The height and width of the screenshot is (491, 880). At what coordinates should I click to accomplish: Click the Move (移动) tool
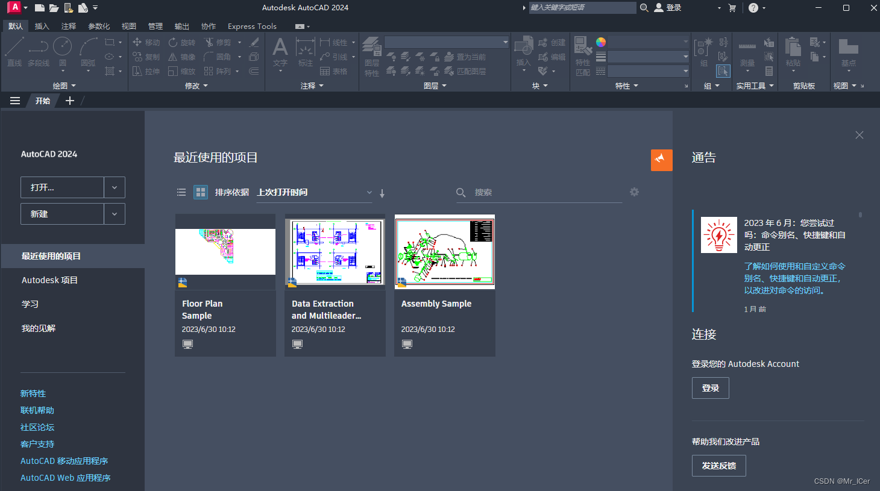[146, 42]
